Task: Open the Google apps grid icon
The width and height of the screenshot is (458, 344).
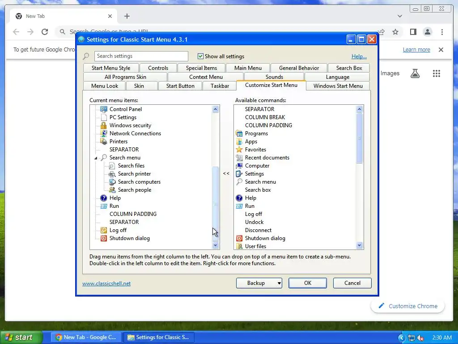Action: click(437, 73)
